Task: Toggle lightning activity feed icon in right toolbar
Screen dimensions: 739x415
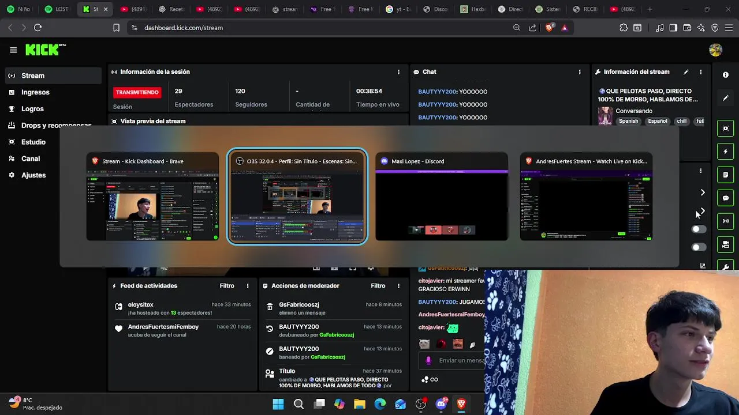Action: point(726,152)
